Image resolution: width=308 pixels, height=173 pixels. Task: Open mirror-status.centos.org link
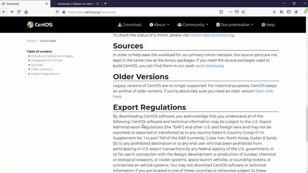pyautogui.click(x=212, y=35)
